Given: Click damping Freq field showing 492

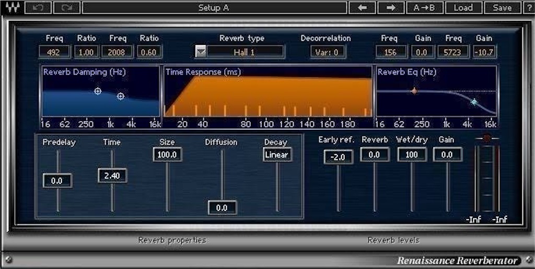Looking at the screenshot, I should (54, 52).
